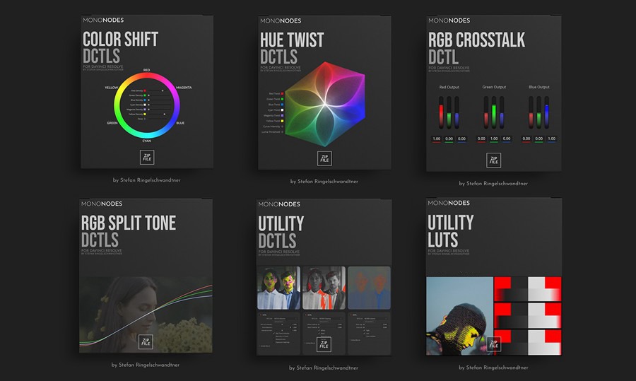The height and width of the screenshot is (381, 636).
Task: Click the CYAN label below the color wheel
Action: click(147, 141)
